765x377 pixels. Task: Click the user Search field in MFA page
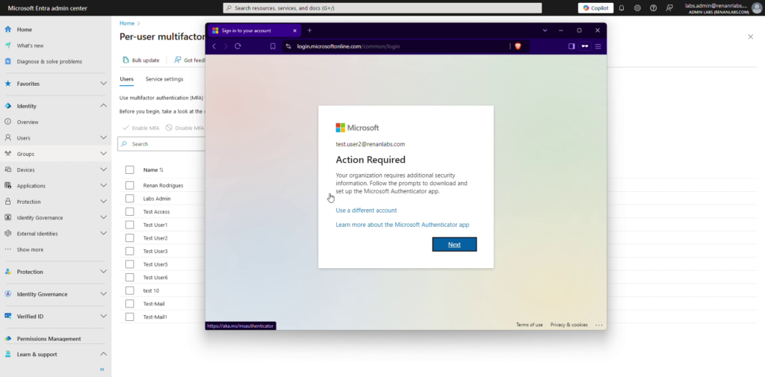click(161, 144)
